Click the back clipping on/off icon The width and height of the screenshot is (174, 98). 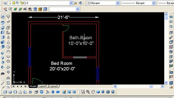[45, 9]
